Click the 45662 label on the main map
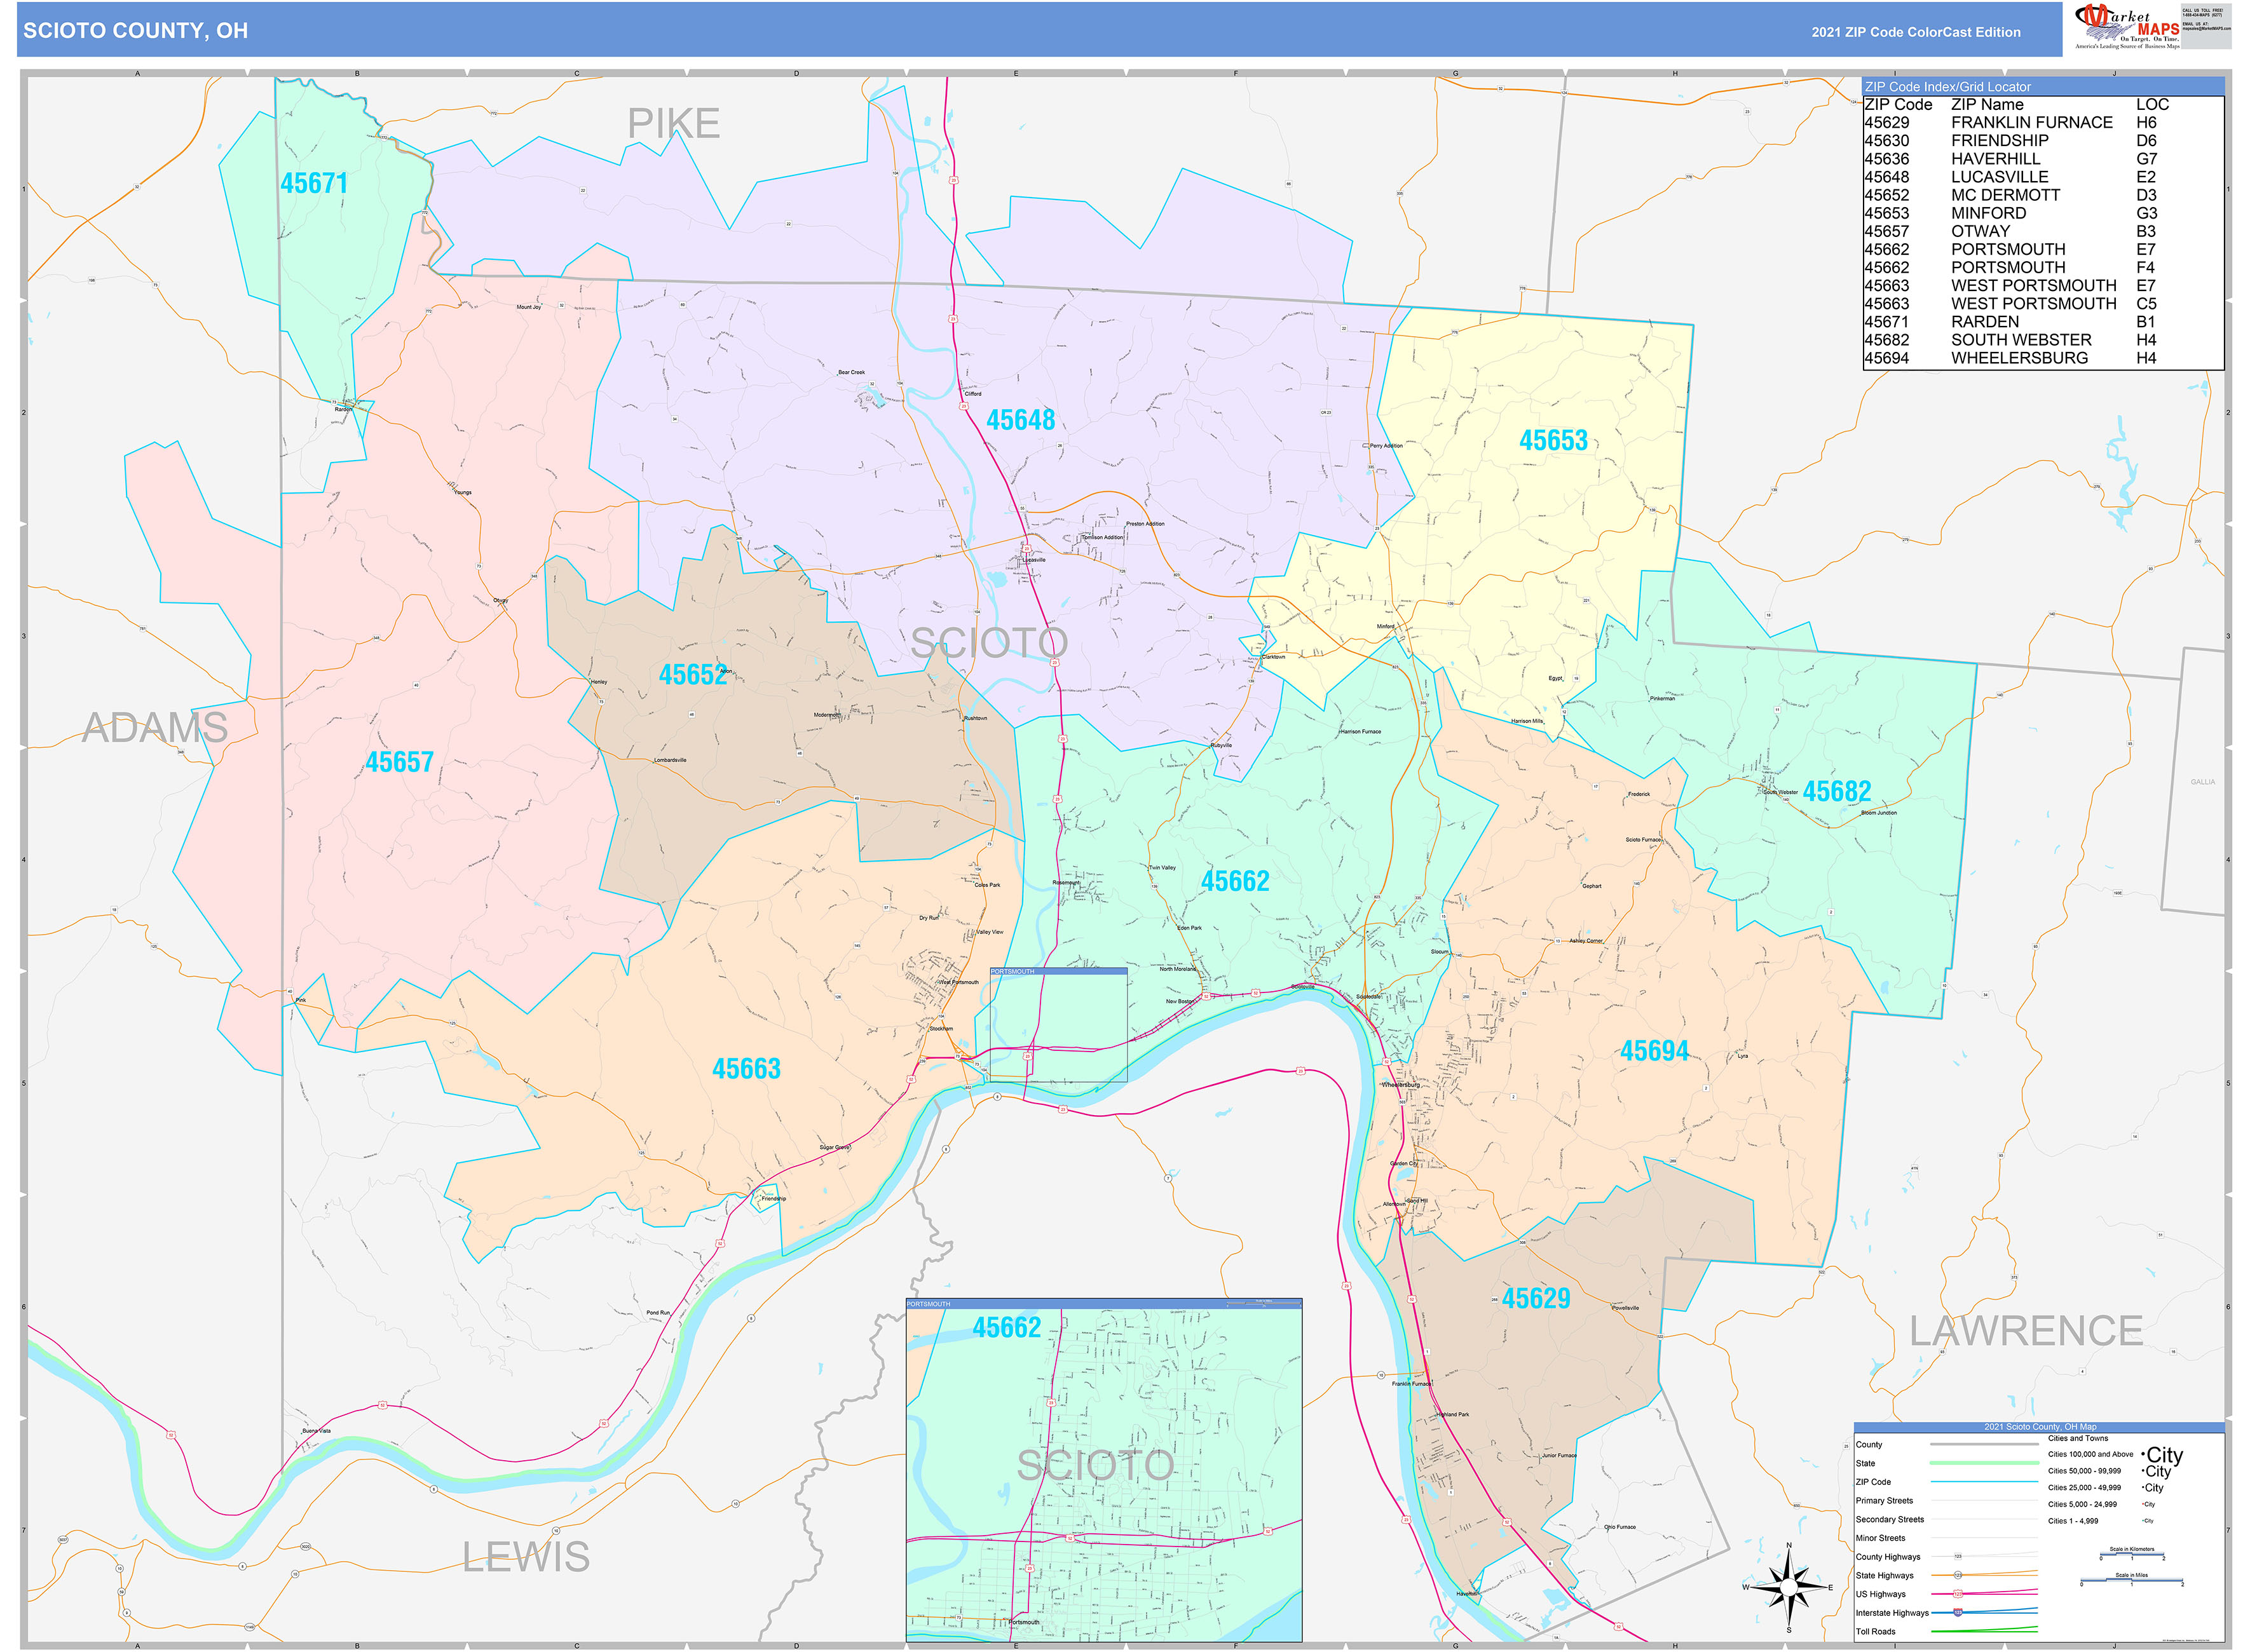This screenshot has width=2243, height=1652. 1234,882
